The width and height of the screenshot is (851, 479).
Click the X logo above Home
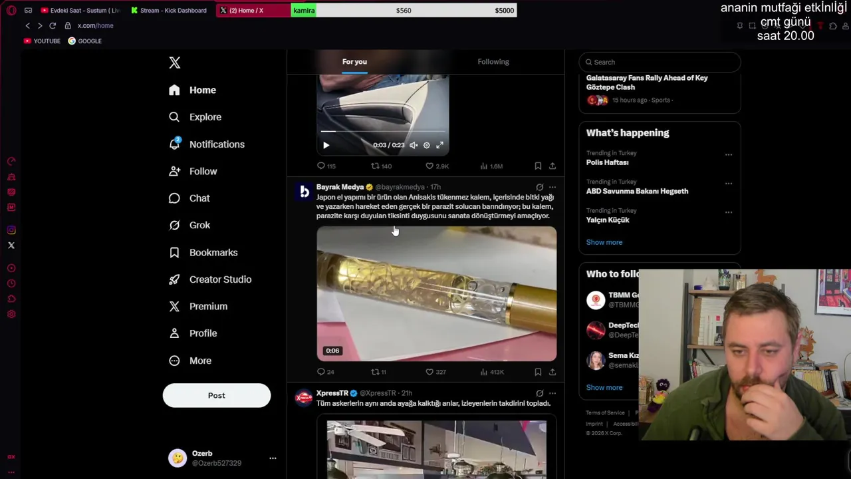tap(174, 63)
